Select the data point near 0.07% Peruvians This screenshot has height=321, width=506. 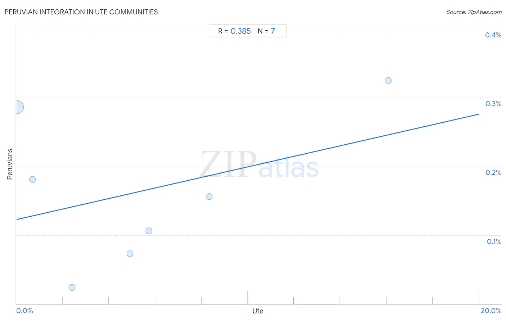[130, 254]
